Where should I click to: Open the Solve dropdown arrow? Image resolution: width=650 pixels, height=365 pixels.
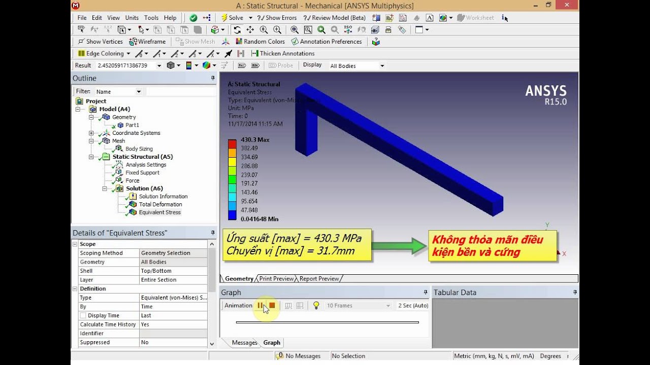pyautogui.click(x=250, y=18)
